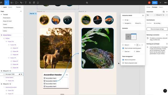Set animation direction to left

[x=135, y=45]
